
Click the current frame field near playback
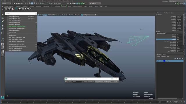click(x=163, y=102)
